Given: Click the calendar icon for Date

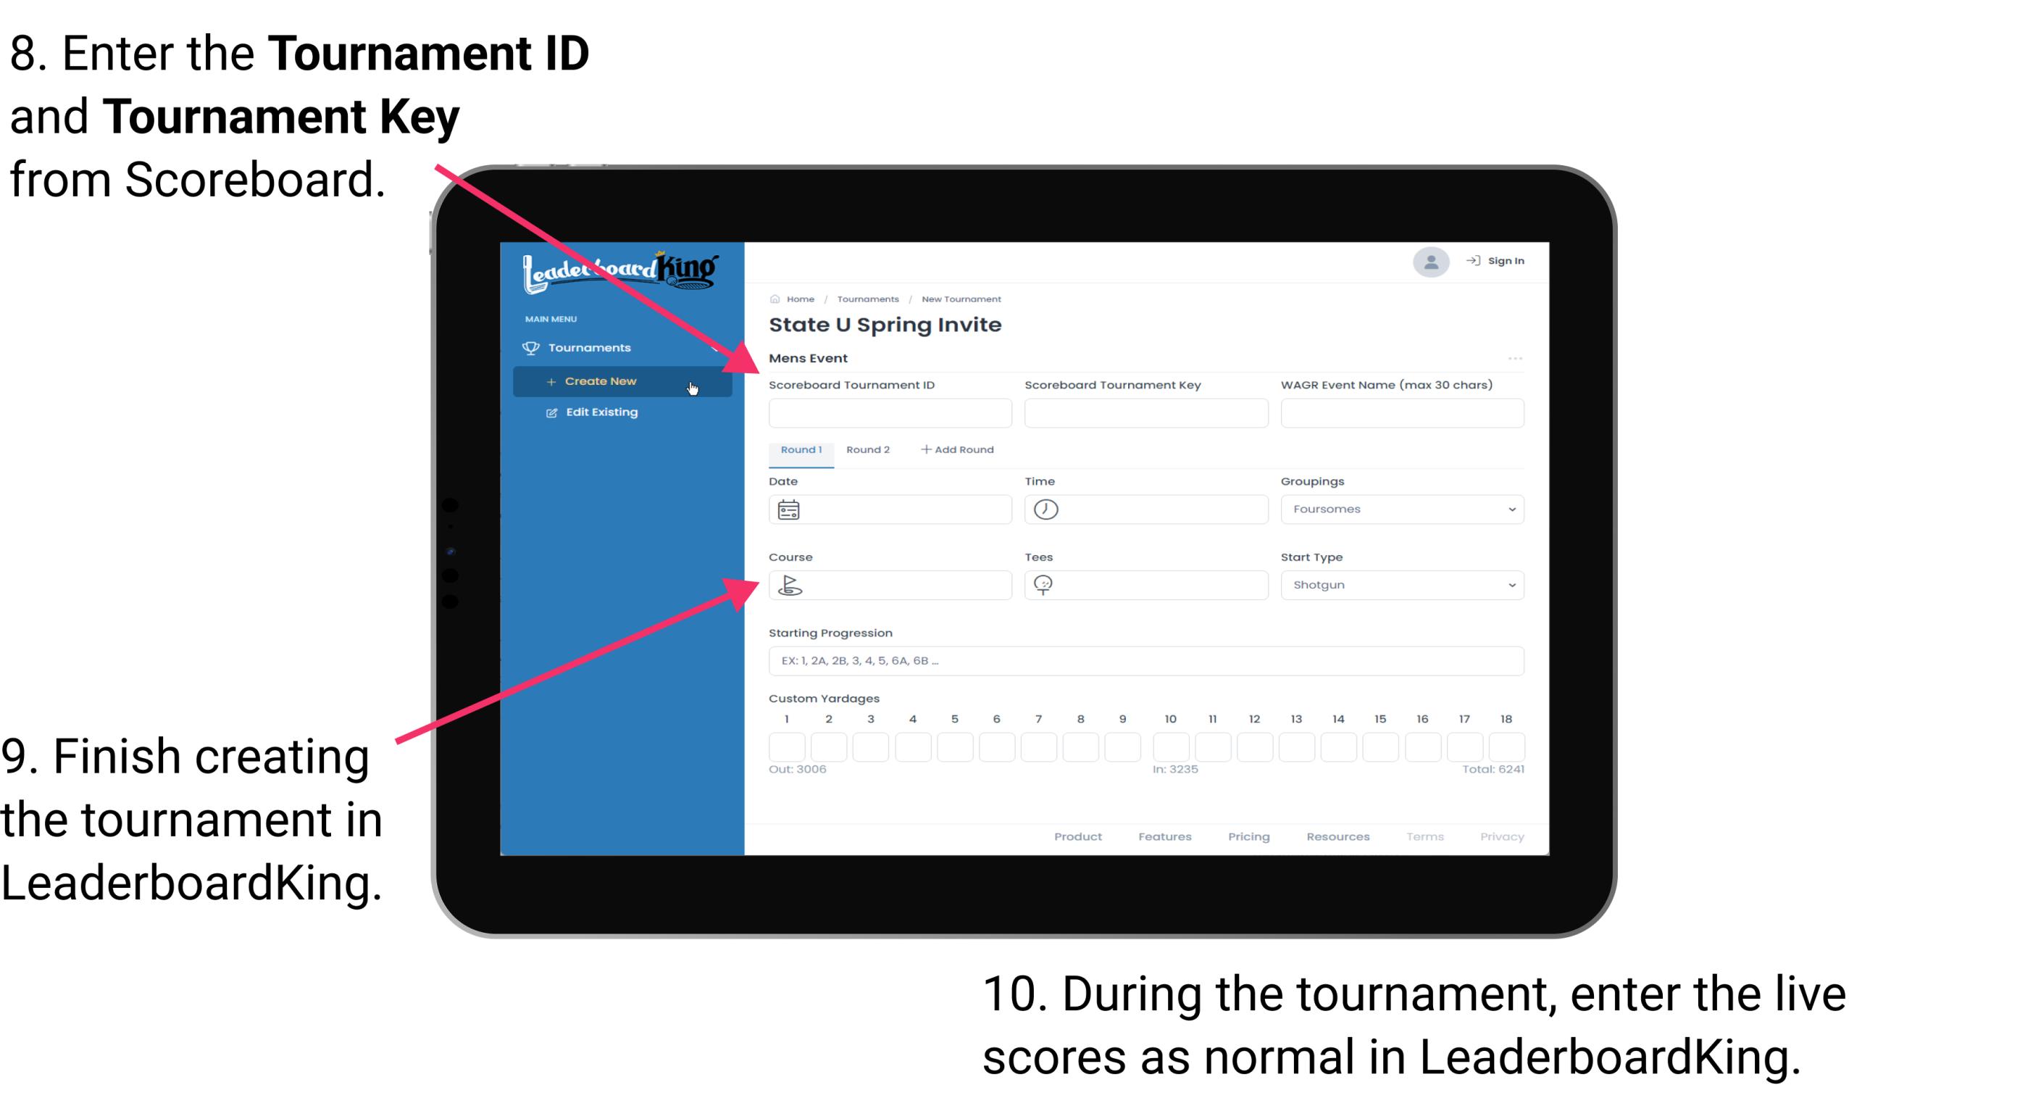Looking at the screenshot, I should pyautogui.click(x=789, y=509).
